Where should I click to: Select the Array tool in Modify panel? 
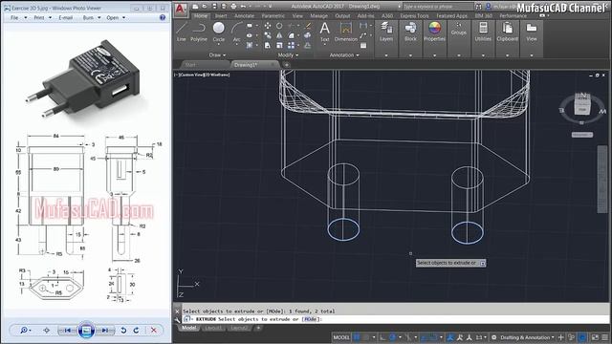click(x=291, y=45)
